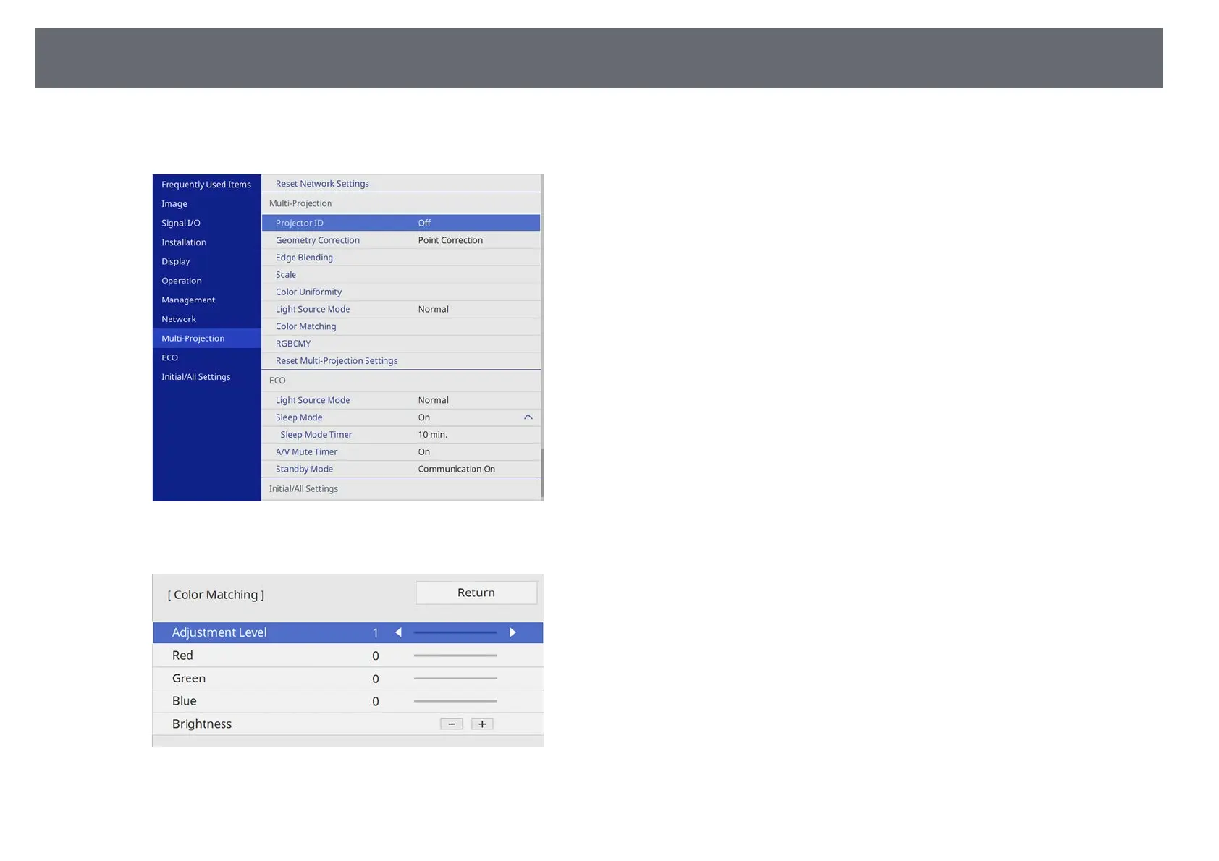Decrease Brightness with minus button
Screen dimensions: 1219x861
click(x=452, y=724)
